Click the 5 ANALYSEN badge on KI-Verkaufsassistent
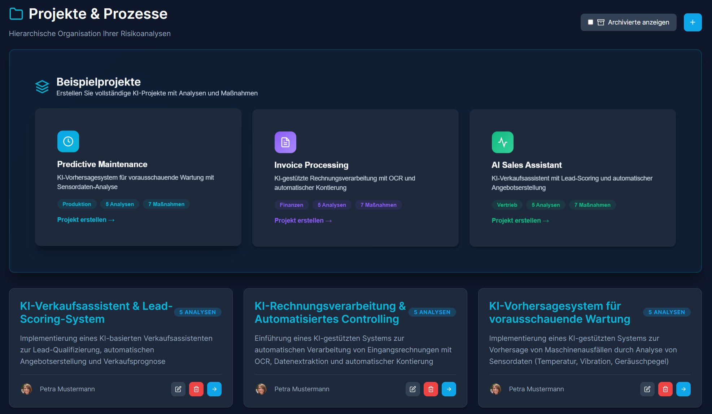Image resolution: width=712 pixels, height=414 pixels. (x=198, y=312)
